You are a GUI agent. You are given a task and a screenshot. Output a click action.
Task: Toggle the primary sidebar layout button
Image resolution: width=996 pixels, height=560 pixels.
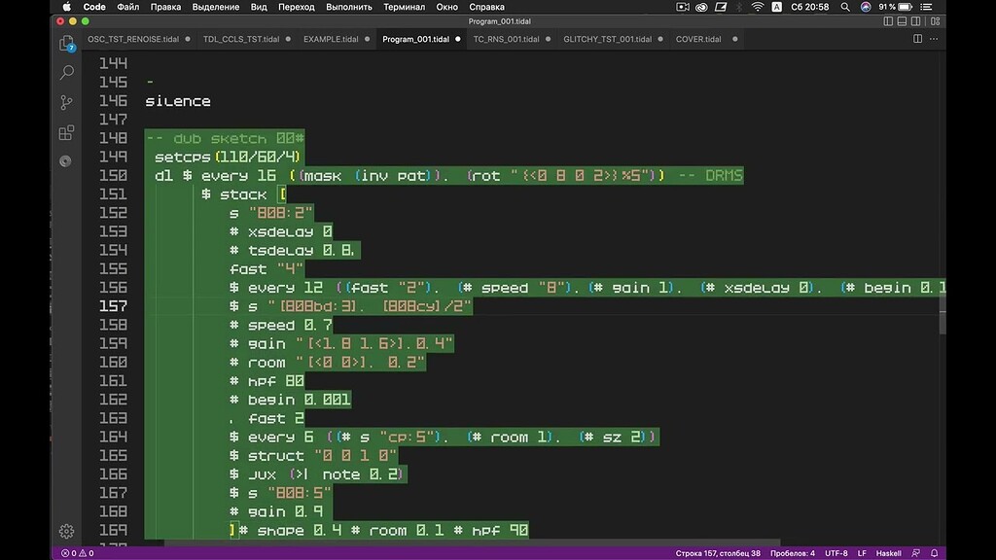point(888,21)
